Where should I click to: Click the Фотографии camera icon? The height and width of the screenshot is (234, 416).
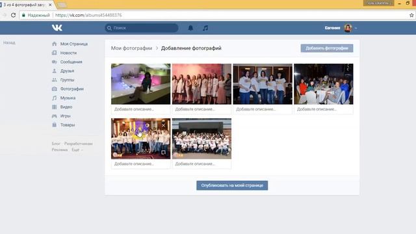pyautogui.click(x=55, y=89)
